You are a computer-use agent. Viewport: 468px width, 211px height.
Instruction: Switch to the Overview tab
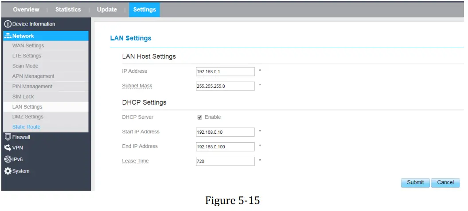pyautogui.click(x=26, y=10)
